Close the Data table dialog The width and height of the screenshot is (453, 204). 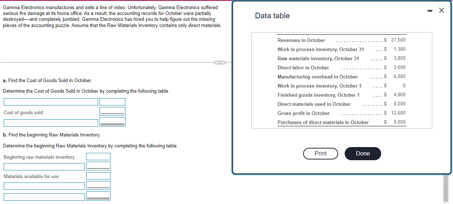(x=442, y=10)
